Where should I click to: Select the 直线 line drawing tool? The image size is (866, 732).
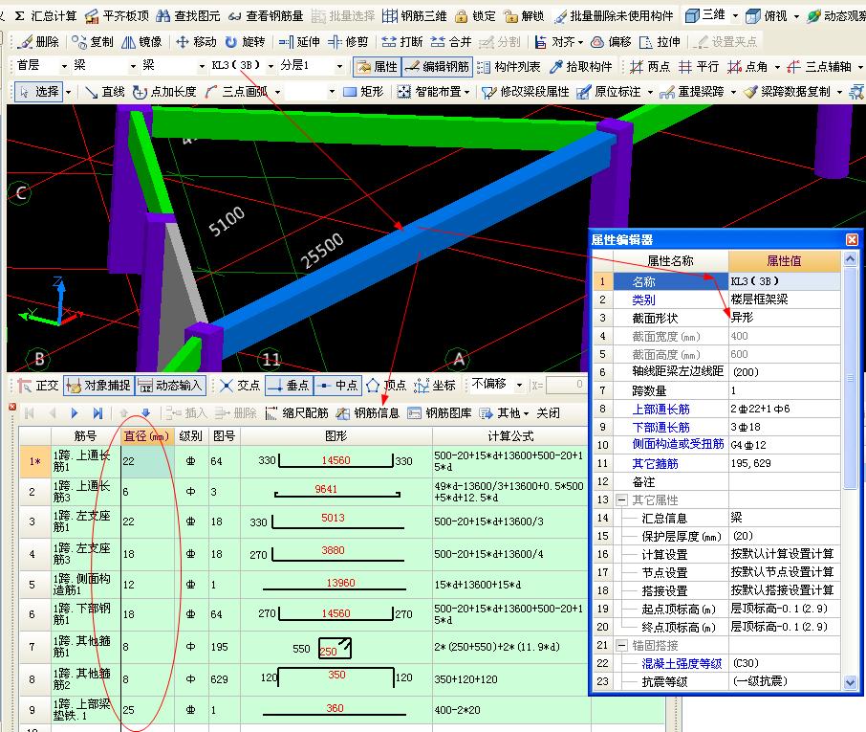pyautogui.click(x=105, y=92)
